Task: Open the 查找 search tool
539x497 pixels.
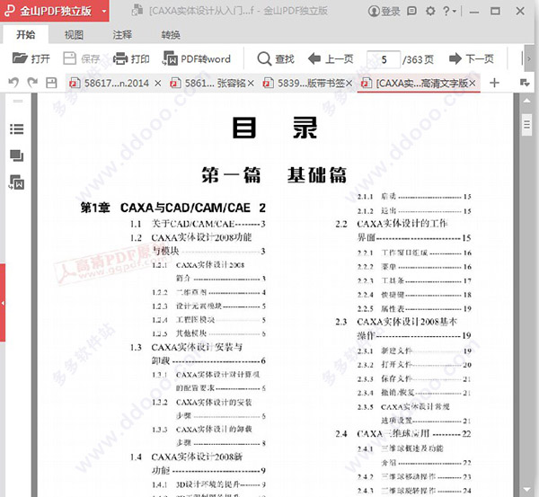Action: (x=276, y=58)
